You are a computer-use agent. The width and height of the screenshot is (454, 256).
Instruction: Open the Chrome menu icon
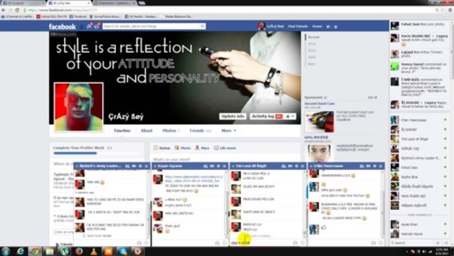pos(450,10)
